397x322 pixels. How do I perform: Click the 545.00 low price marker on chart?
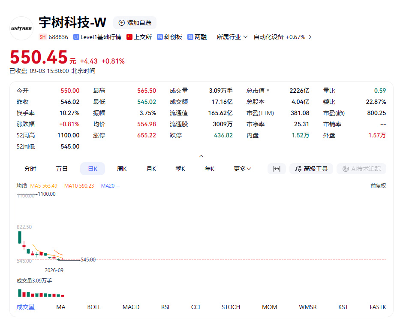pyautogui.click(x=88, y=260)
